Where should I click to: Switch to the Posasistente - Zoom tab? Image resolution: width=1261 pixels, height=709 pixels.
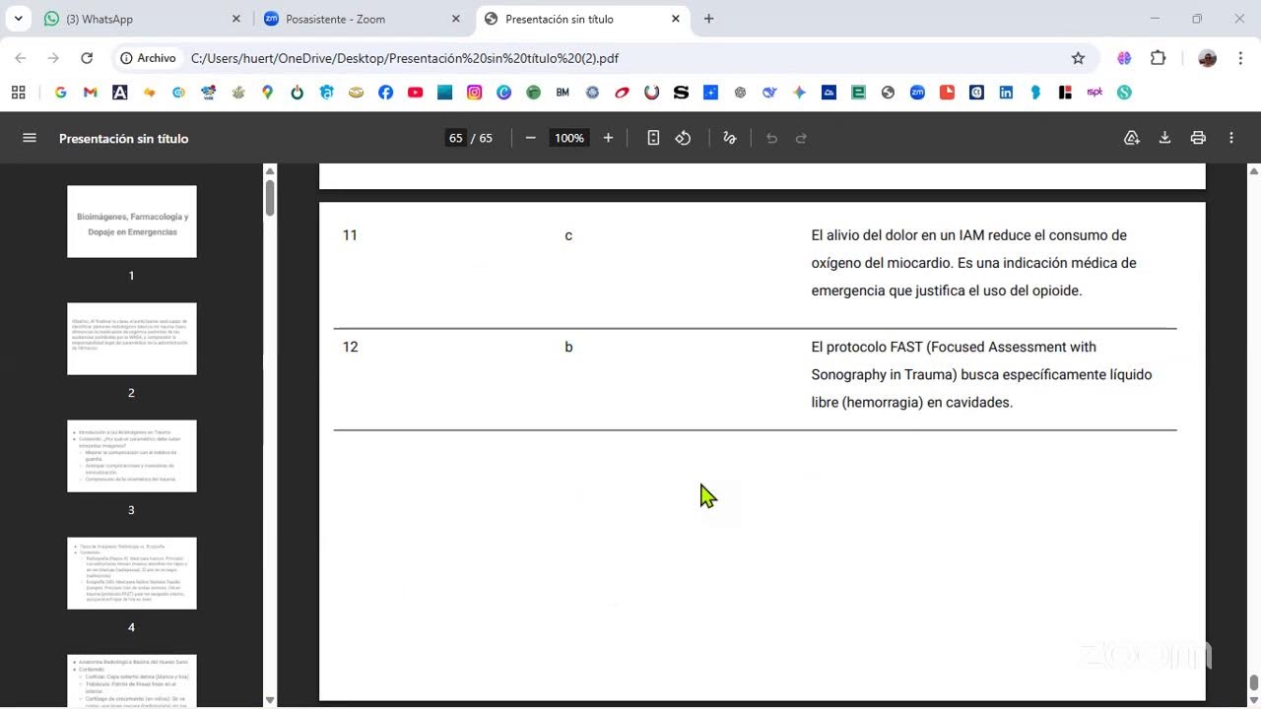[363, 19]
